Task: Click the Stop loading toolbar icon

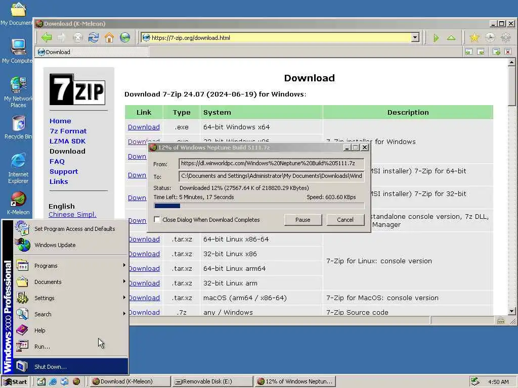Action: coord(77,37)
